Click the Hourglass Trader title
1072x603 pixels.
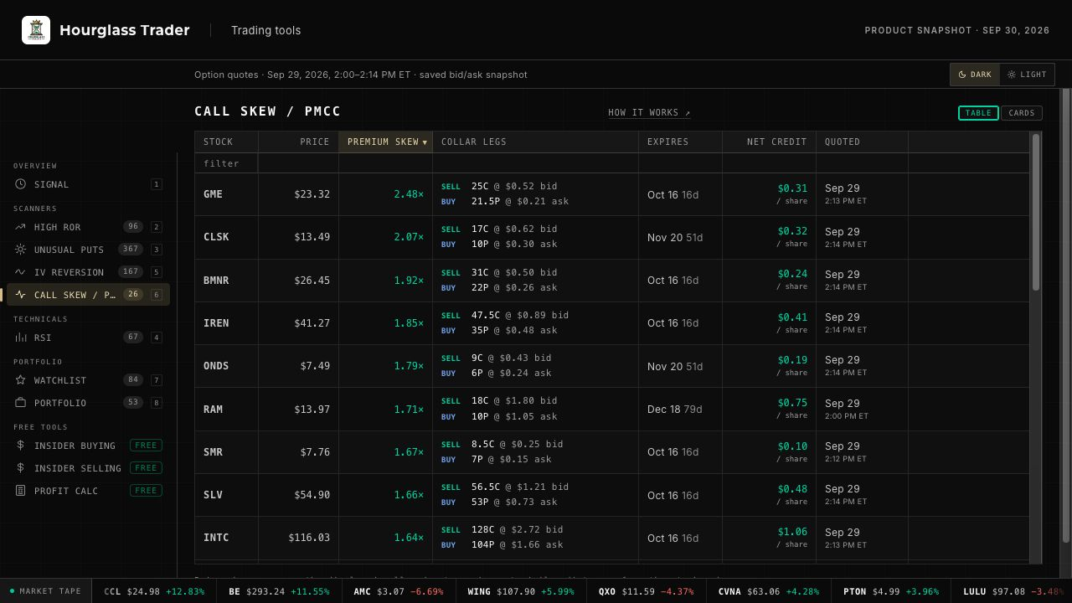click(x=125, y=30)
